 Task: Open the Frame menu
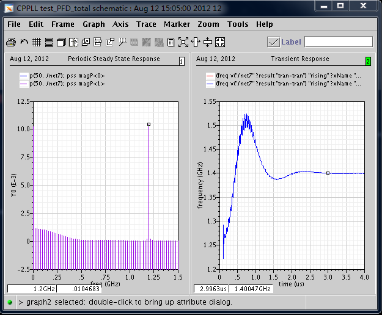pos(63,24)
